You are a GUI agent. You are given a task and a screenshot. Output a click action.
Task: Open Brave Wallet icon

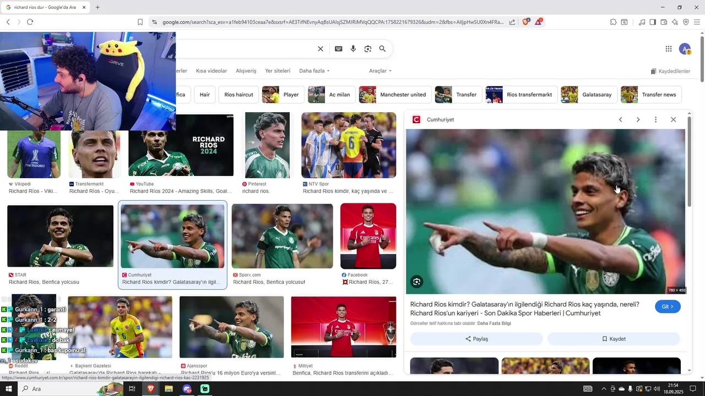coord(664,22)
